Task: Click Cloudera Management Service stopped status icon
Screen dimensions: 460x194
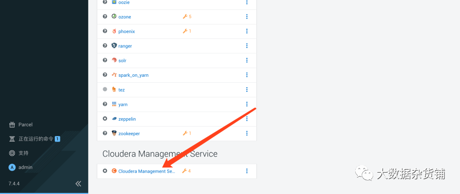Action: [x=105, y=171]
